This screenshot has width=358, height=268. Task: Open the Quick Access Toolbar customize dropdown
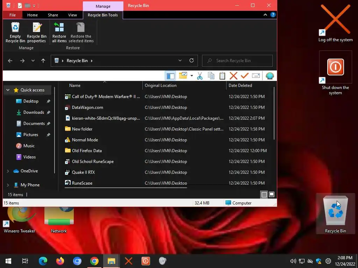[x=34, y=6]
